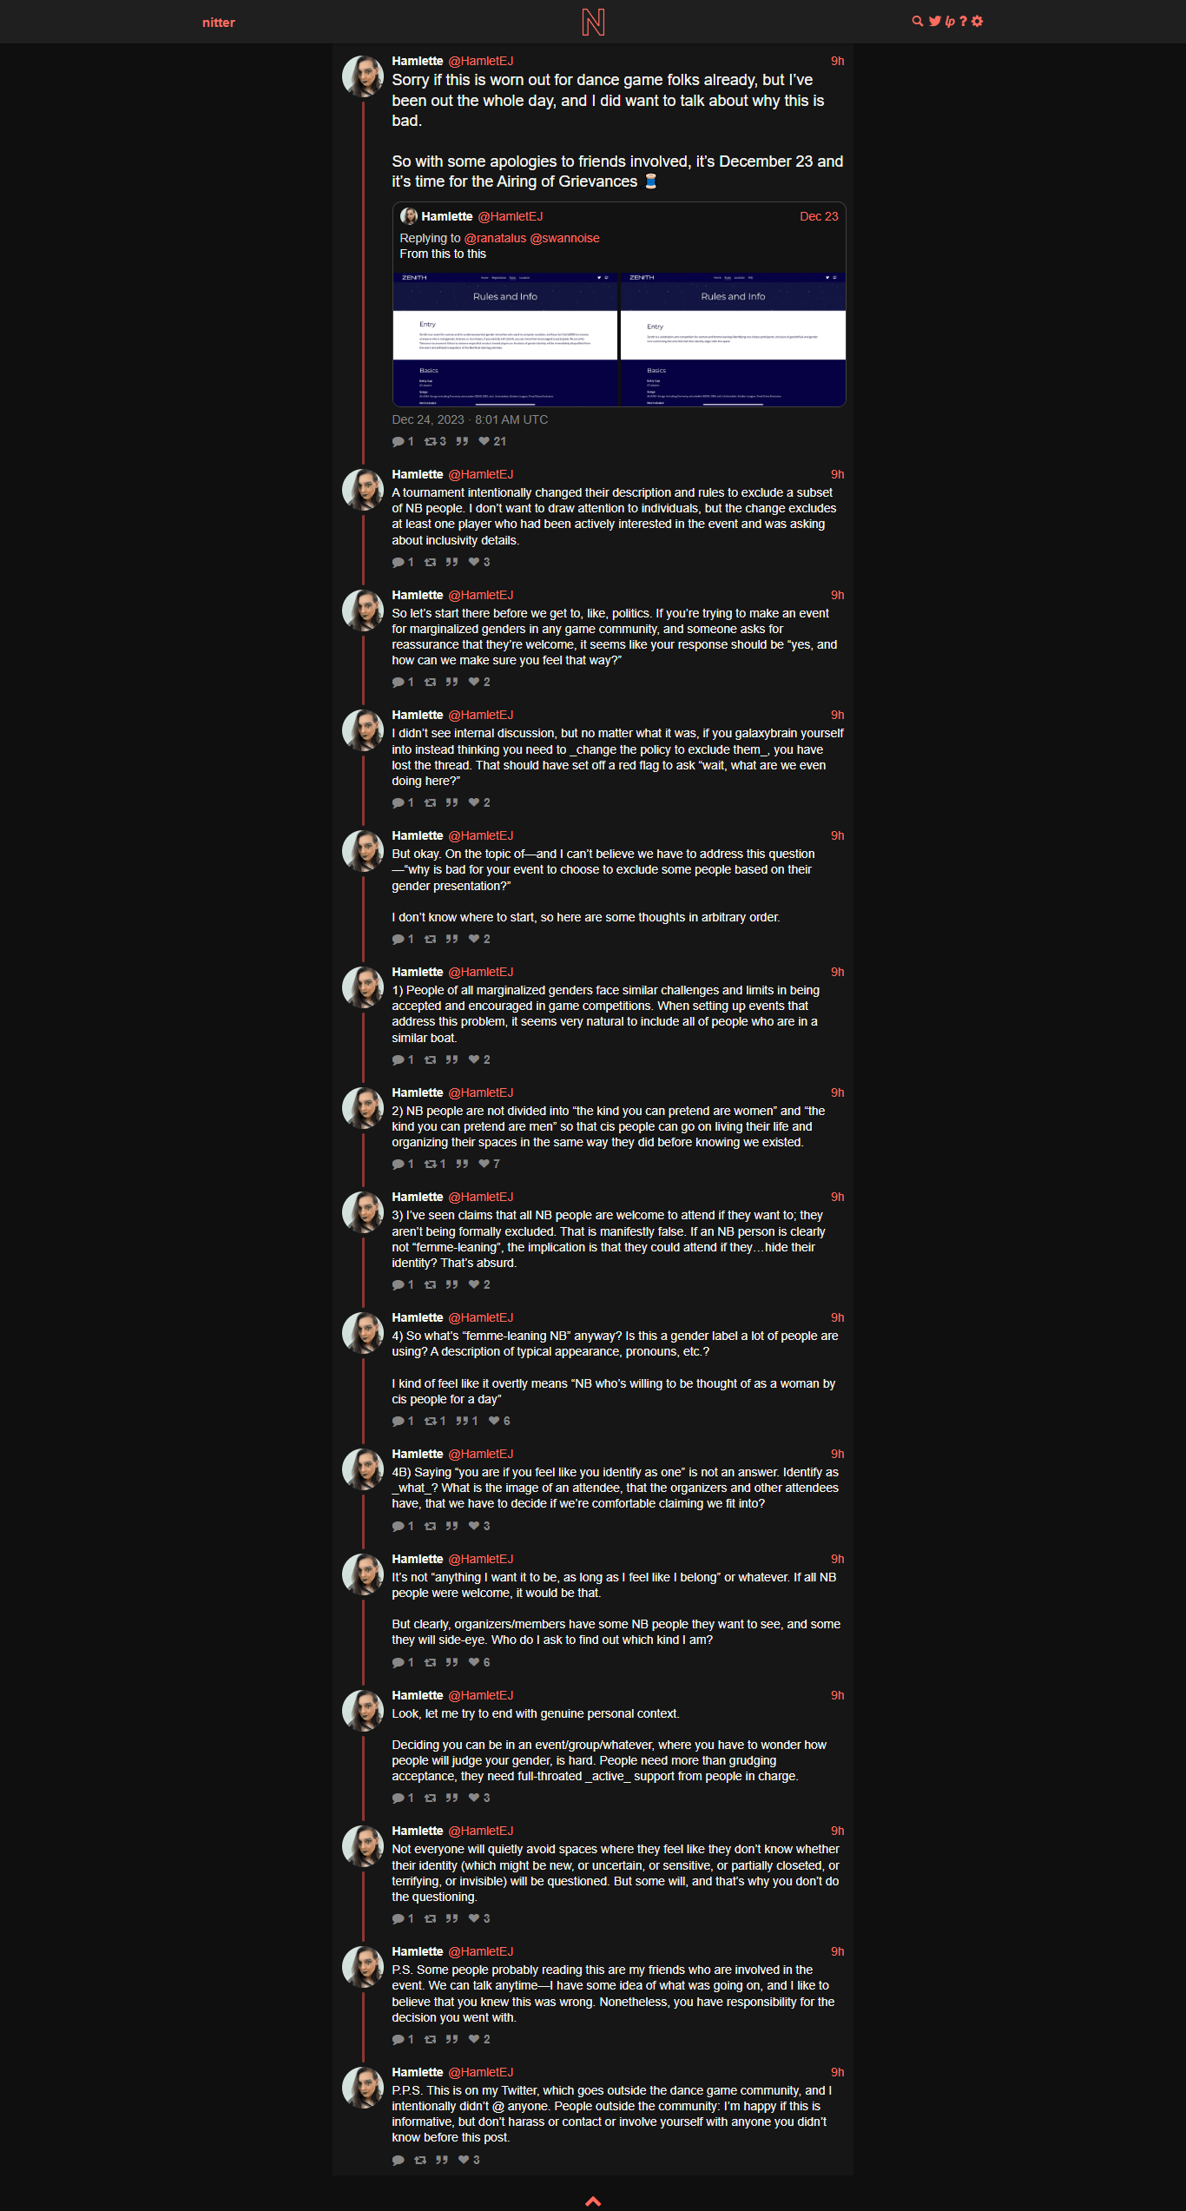Image resolution: width=1186 pixels, height=2211 pixels.
Task: Click the retweet icon on the main tweet
Action: (430, 441)
